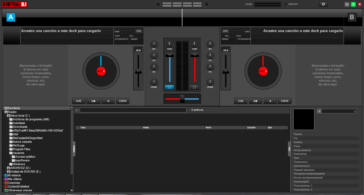Click the right deck pitch slider
364x195 pixels.
click(226, 71)
